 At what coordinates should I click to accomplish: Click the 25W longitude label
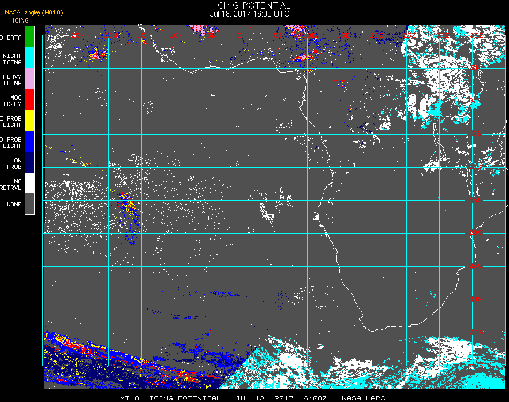[78, 35]
